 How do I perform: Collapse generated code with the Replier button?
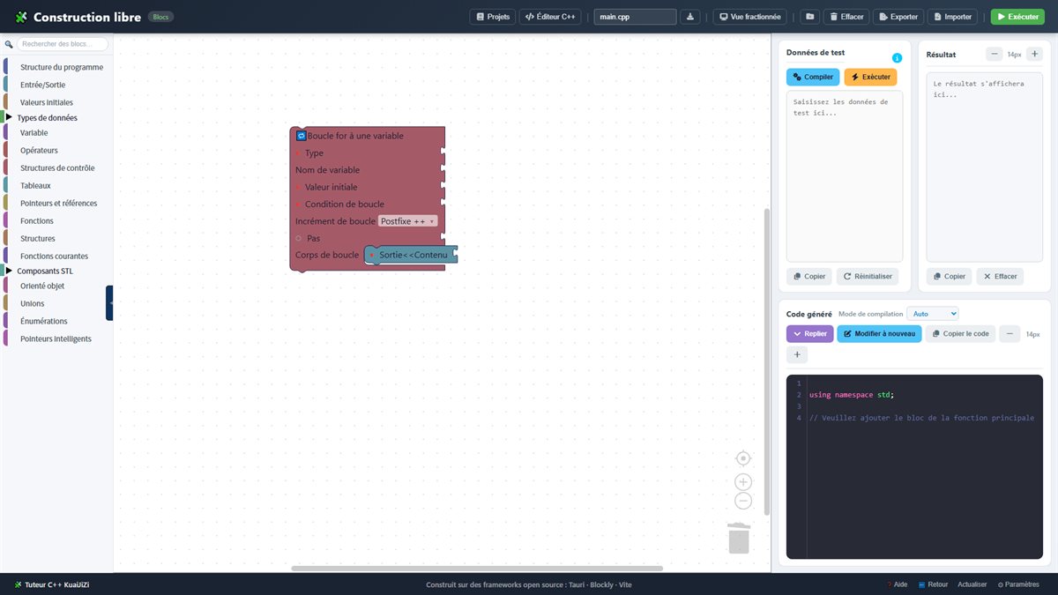809,334
